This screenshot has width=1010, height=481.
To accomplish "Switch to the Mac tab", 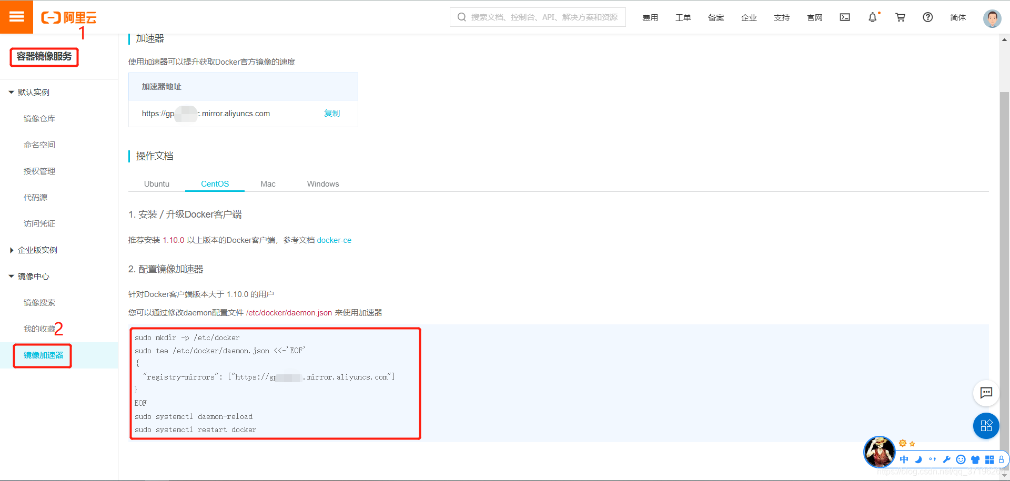I will coord(268,183).
